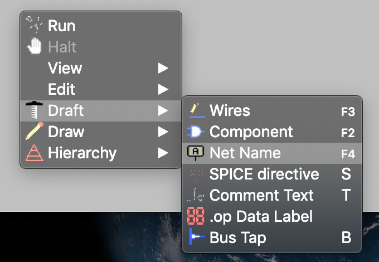Click the running-man Run icon

coord(34,25)
